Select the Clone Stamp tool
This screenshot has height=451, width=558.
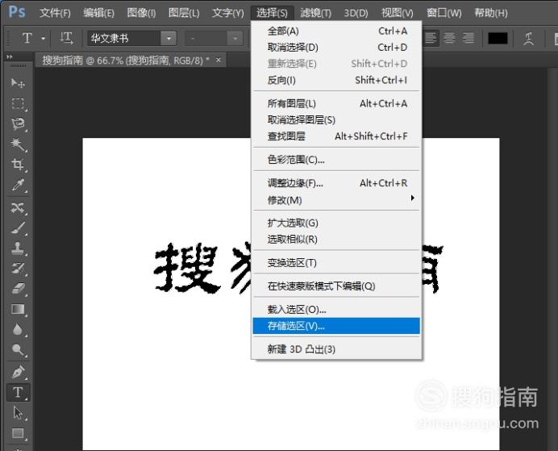18,248
